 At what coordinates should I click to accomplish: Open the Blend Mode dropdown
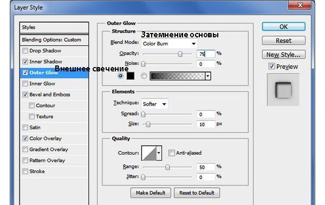point(170,44)
